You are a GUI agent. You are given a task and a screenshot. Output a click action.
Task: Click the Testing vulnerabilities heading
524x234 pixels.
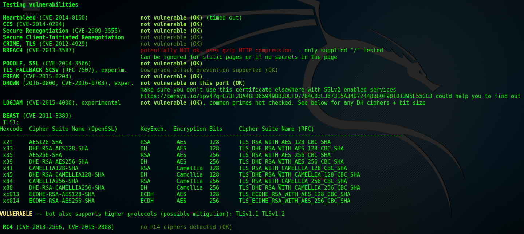[40, 5]
